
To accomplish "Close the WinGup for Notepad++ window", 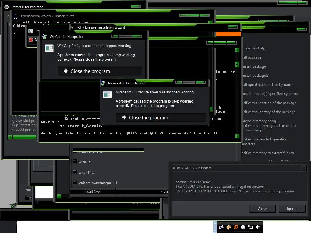I will pos(137,36).
